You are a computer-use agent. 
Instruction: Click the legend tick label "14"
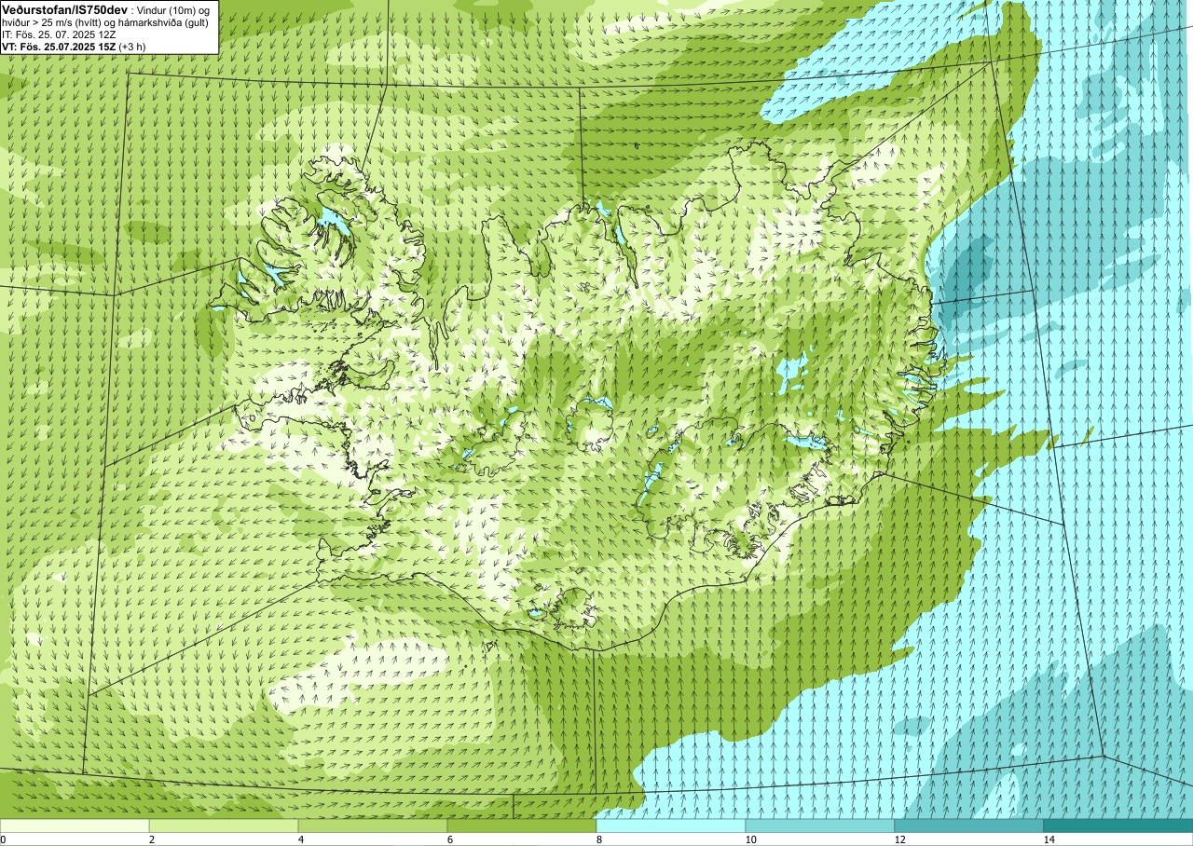(1049, 839)
